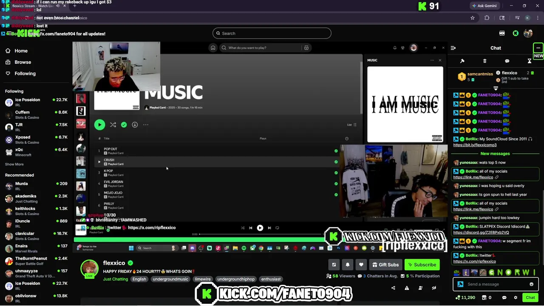This screenshot has width=544, height=306.
Task: Jump to New messages in chat
Action: [495, 154]
